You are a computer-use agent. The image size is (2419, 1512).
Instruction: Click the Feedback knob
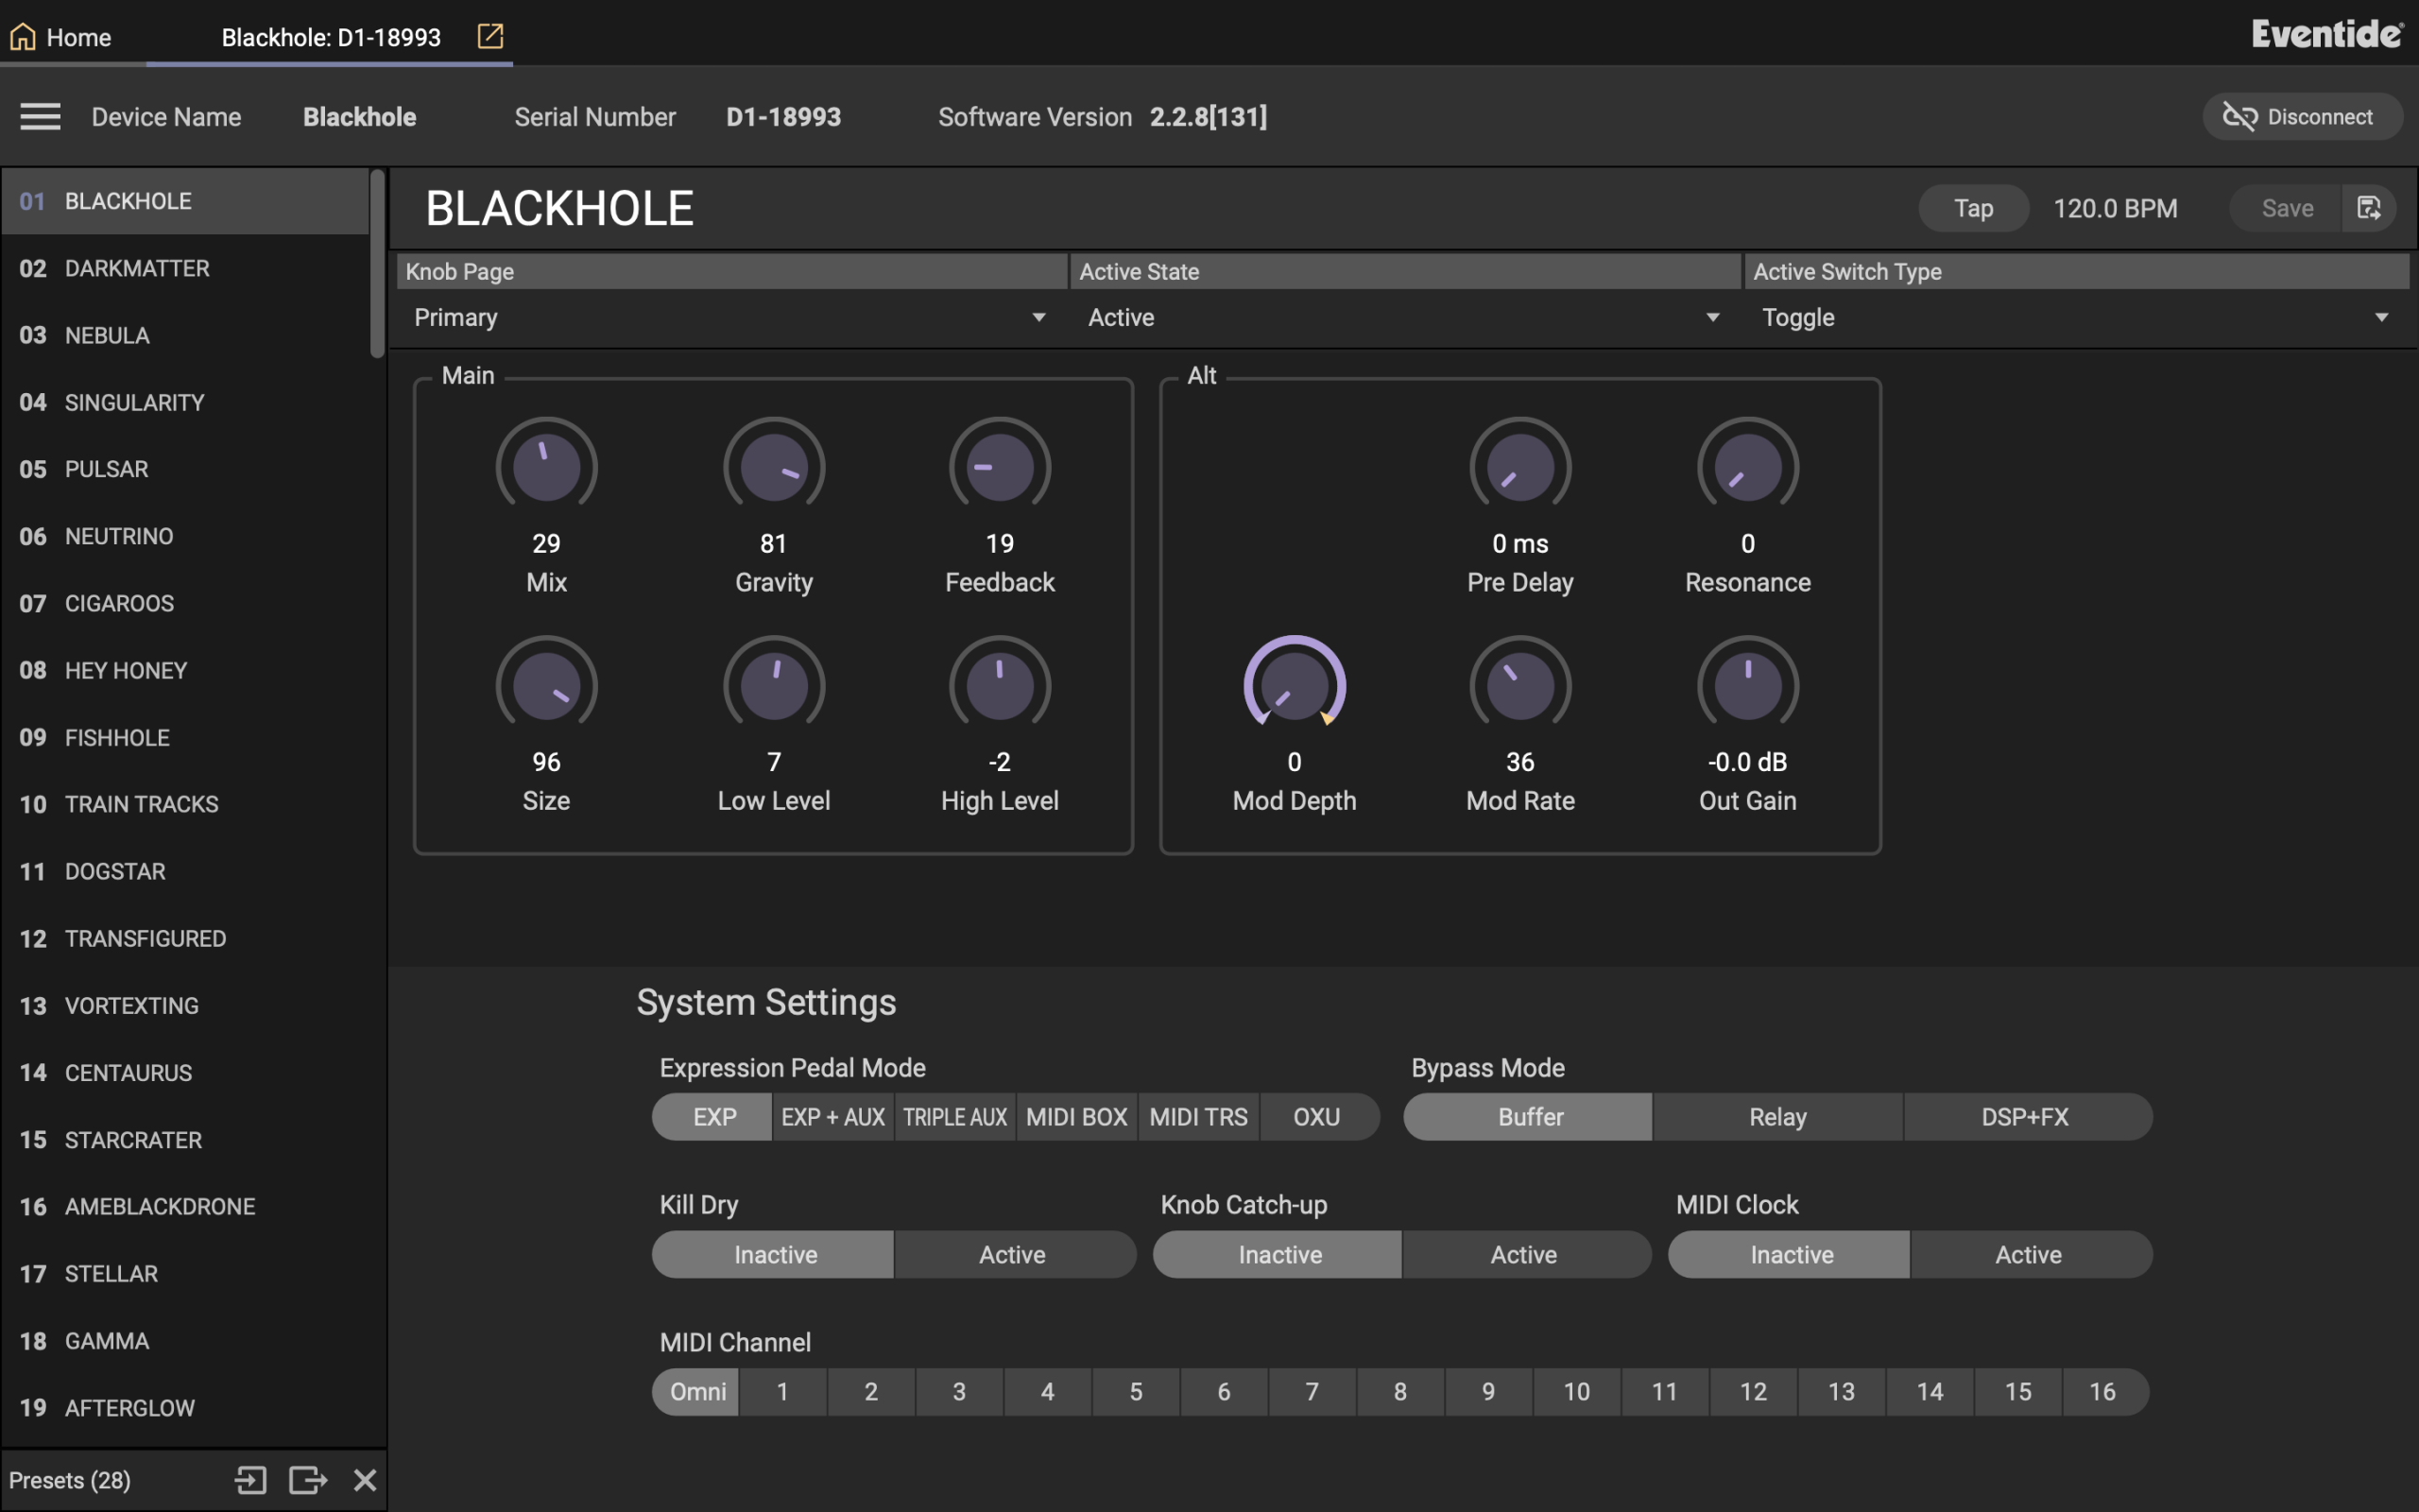point(1000,467)
